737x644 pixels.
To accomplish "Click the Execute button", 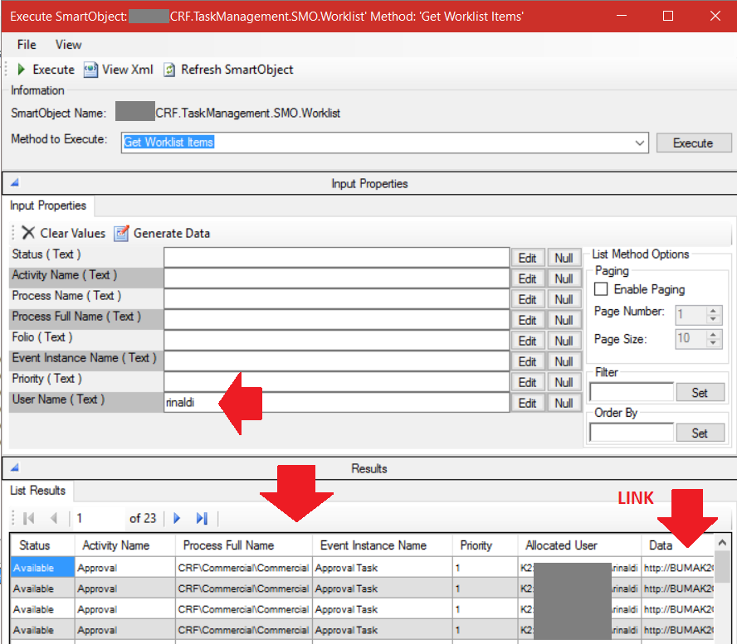I will (x=694, y=143).
